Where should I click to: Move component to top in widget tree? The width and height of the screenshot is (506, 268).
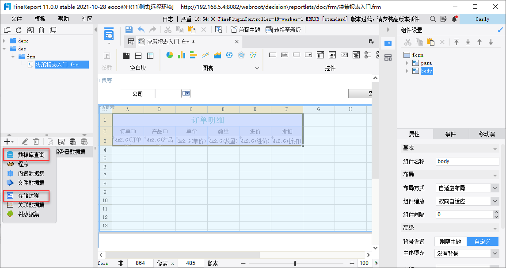pos(457,42)
